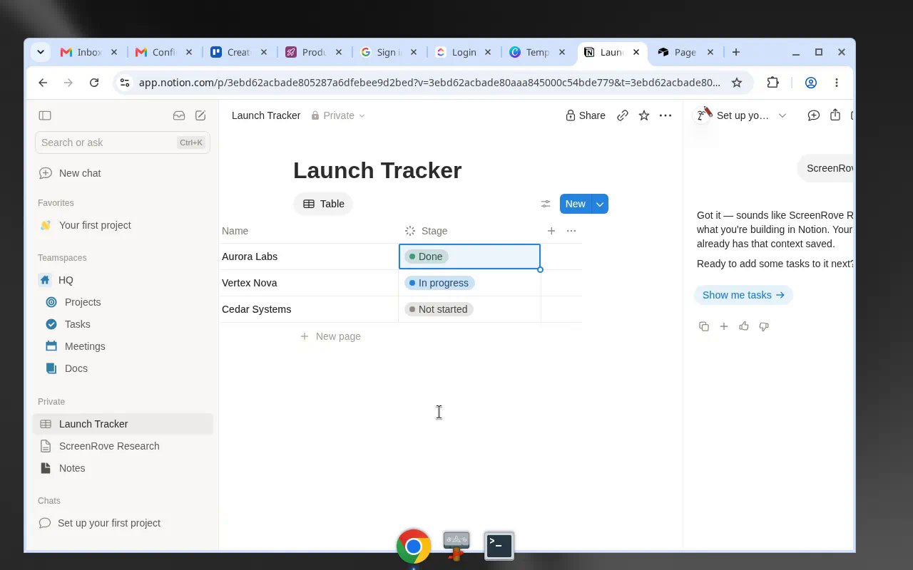Add a new property column

click(551, 231)
